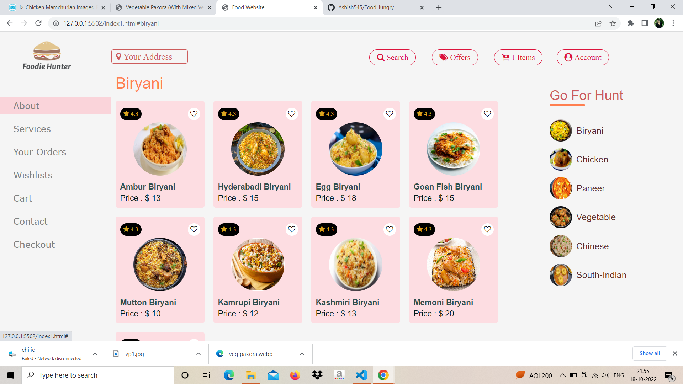The image size is (683, 384).
Task: Open Wishlists in the sidebar
Action: [x=33, y=175]
